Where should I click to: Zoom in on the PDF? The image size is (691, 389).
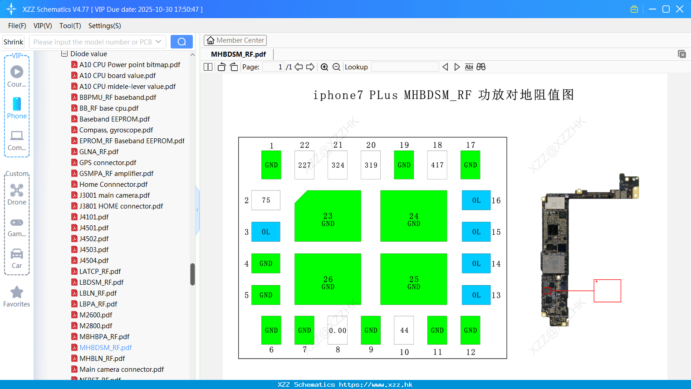pyautogui.click(x=324, y=67)
